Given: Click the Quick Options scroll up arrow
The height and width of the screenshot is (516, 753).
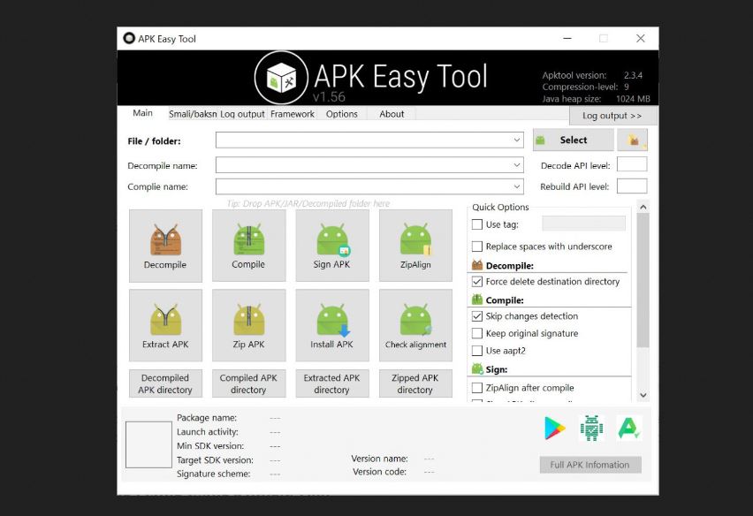Looking at the screenshot, I should pos(643,207).
